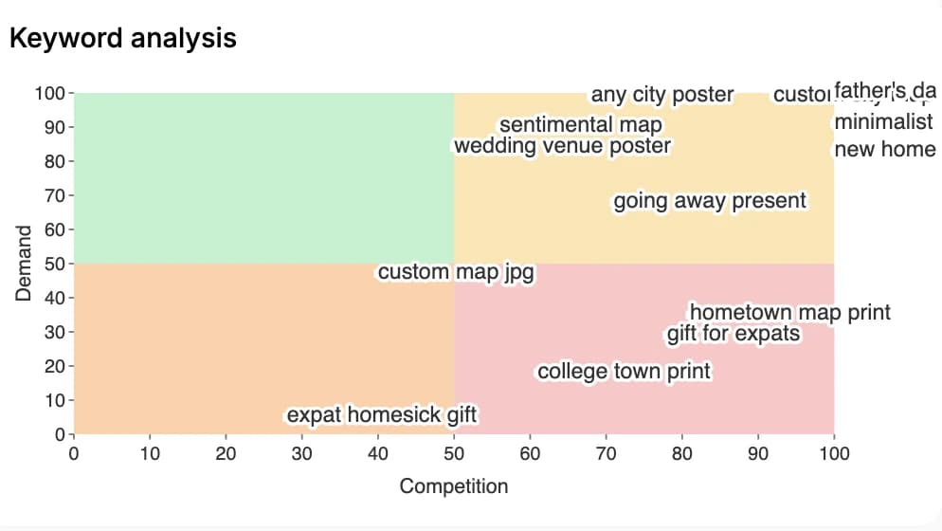The width and height of the screenshot is (942, 531).
Task: Click the 'new home' keyword label
Action: pyautogui.click(x=885, y=149)
